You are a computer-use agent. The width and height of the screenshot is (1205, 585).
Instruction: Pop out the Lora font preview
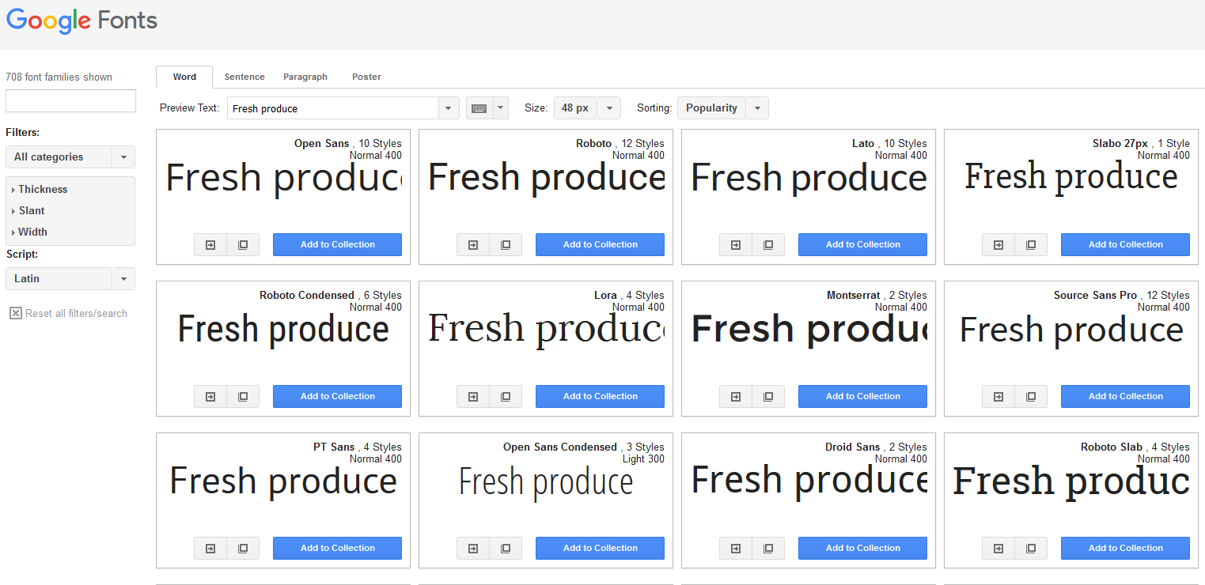505,396
